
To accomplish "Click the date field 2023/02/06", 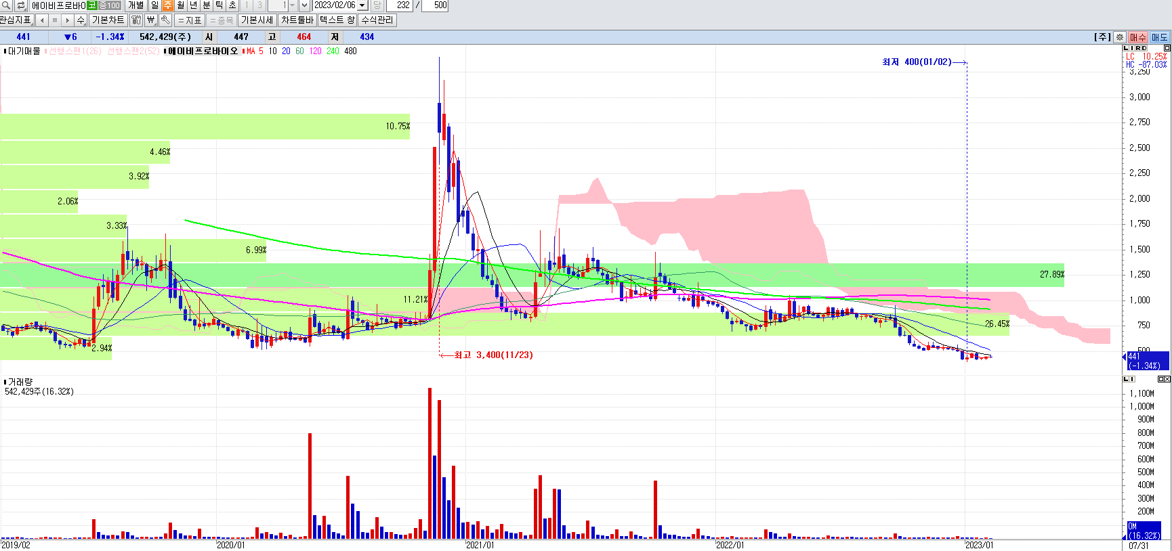I will pyautogui.click(x=335, y=5).
